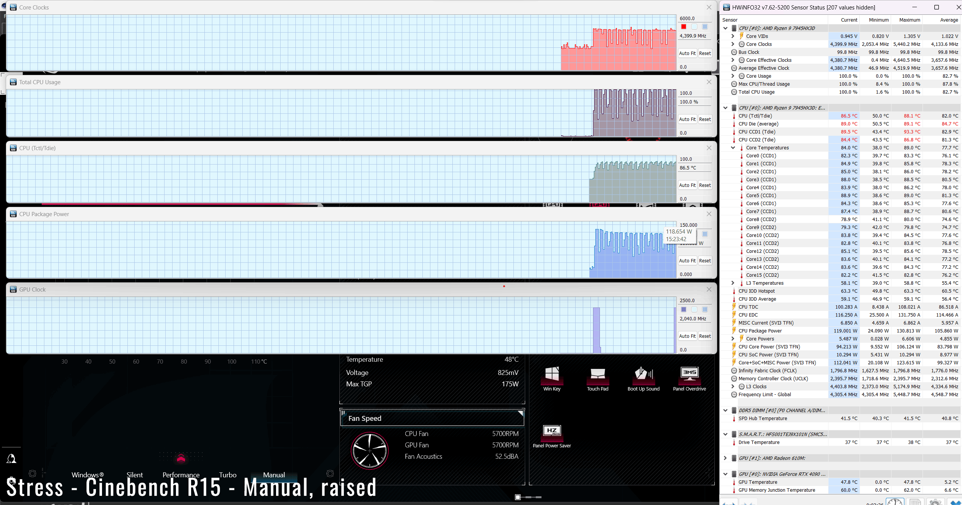Edit the 150.000 max field in CPU Package Power
962x505 pixels.
click(x=695, y=225)
